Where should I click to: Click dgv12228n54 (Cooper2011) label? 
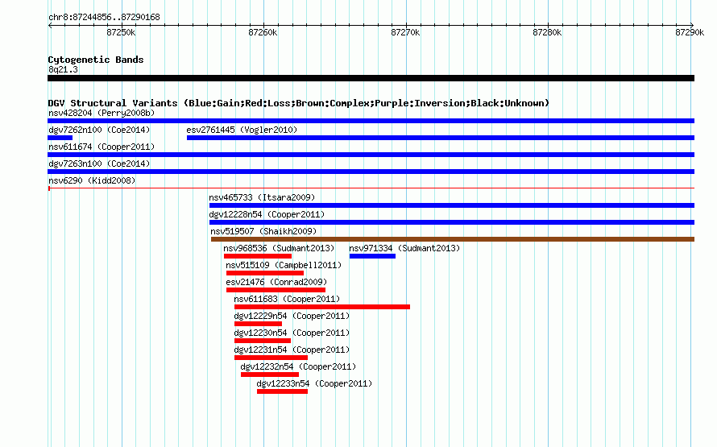(267, 214)
